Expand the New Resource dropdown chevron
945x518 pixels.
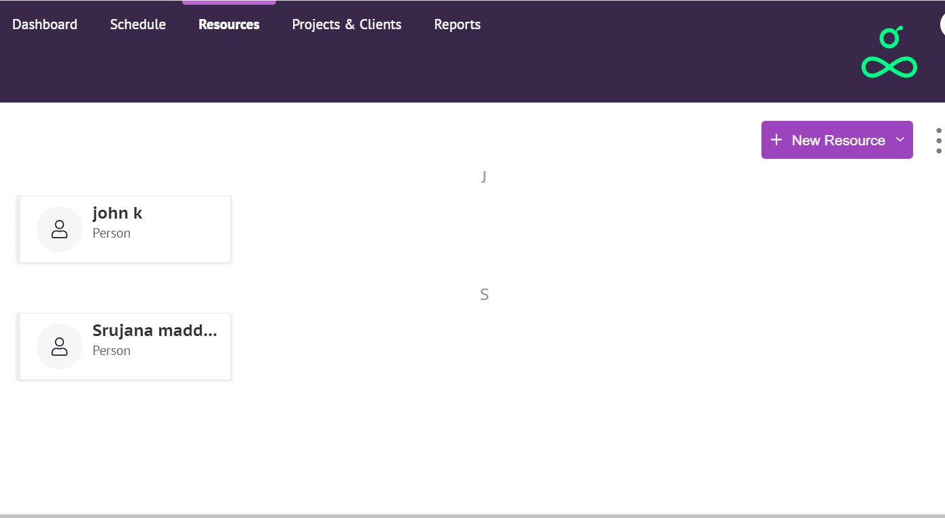pyautogui.click(x=900, y=140)
